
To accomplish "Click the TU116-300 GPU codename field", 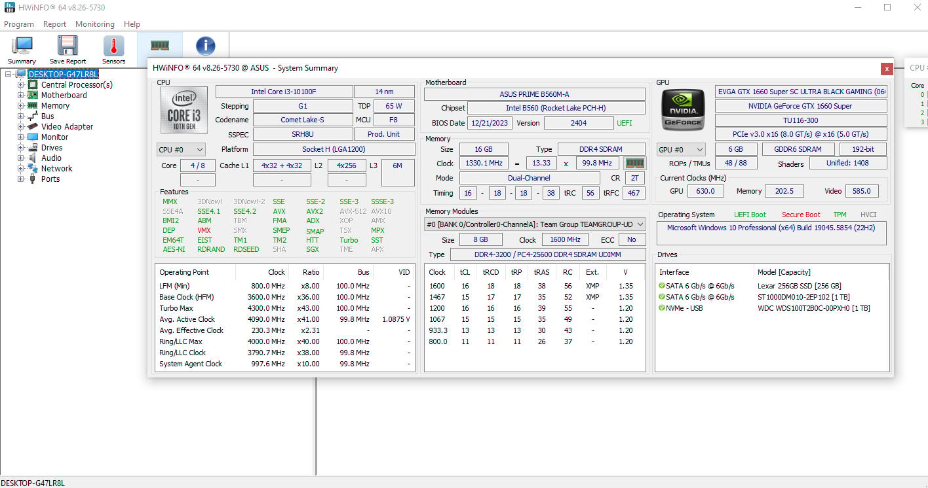I will click(x=800, y=120).
